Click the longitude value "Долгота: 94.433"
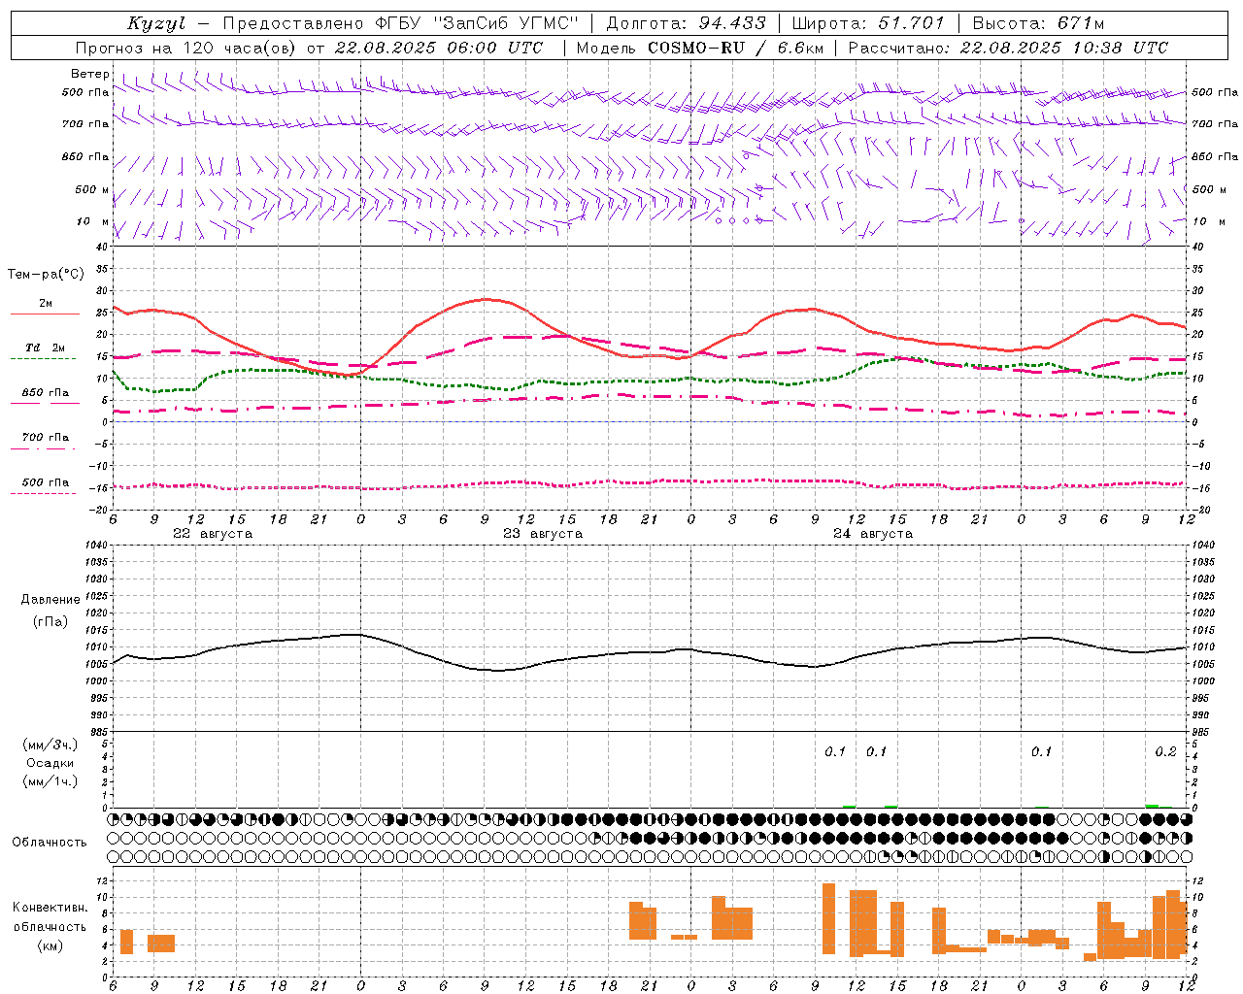1243x994 pixels. (x=686, y=23)
